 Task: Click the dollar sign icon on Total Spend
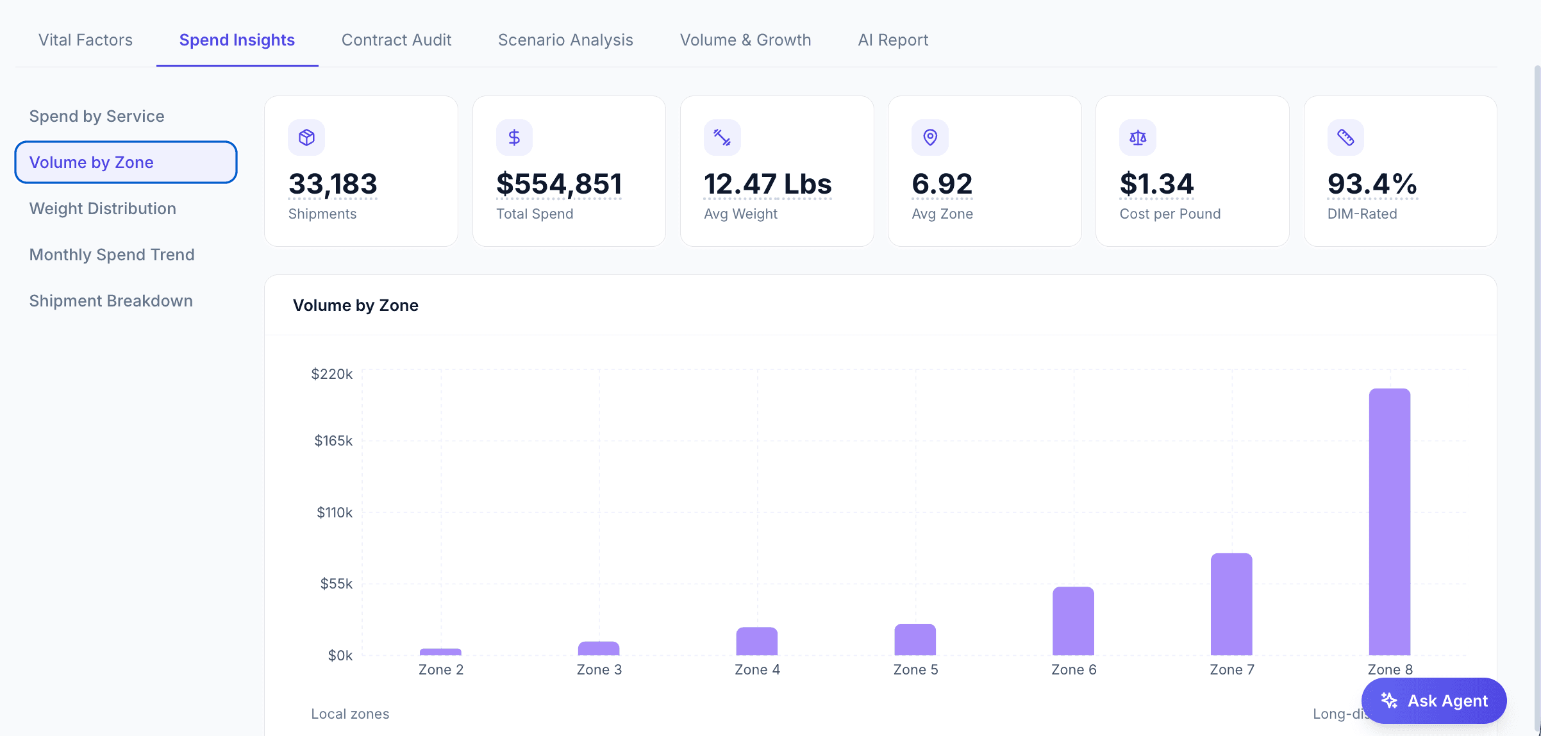[514, 137]
